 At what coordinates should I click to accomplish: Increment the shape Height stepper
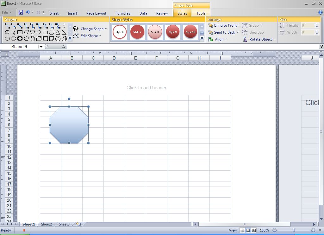click(316, 24)
